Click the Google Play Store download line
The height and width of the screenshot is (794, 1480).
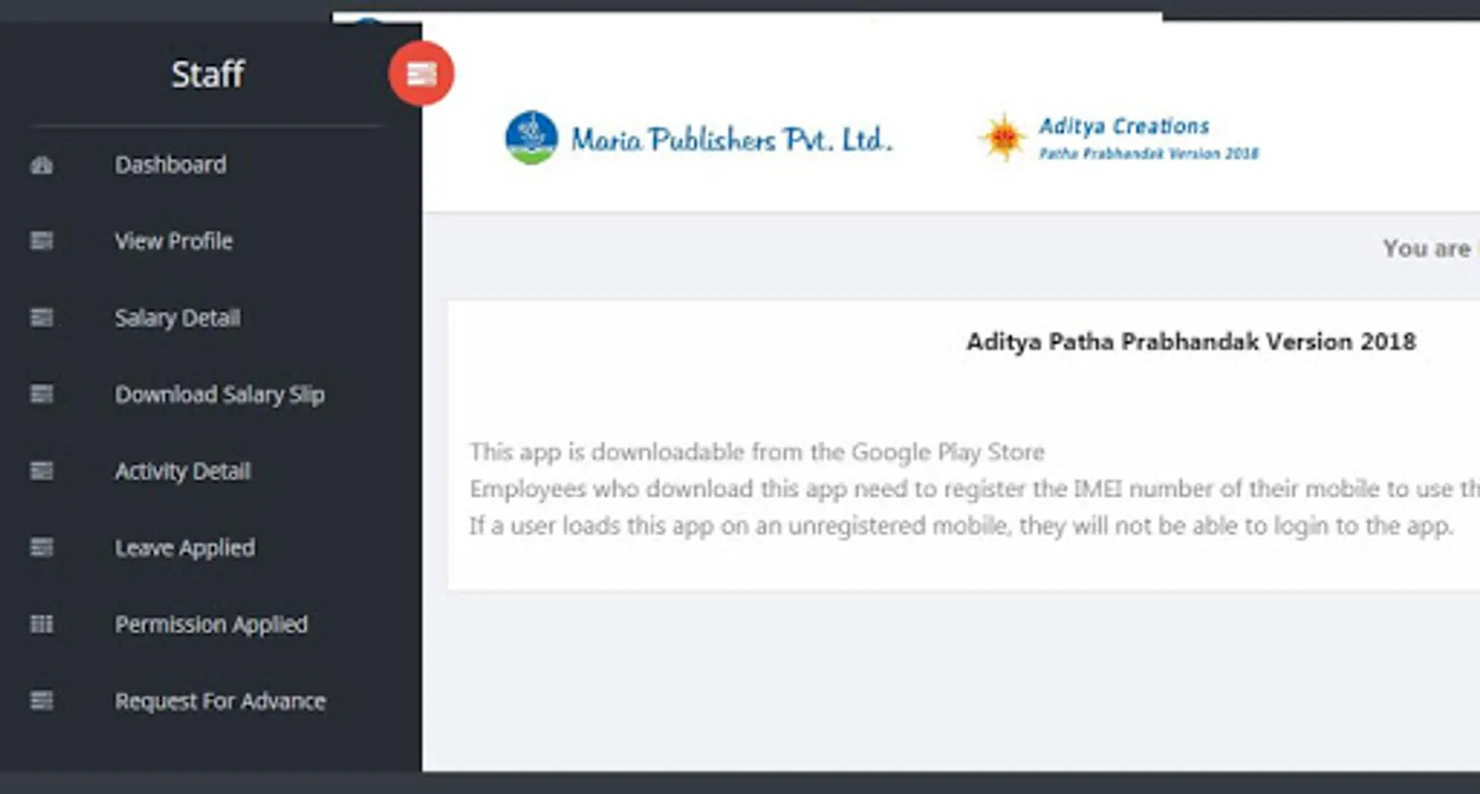point(757,453)
